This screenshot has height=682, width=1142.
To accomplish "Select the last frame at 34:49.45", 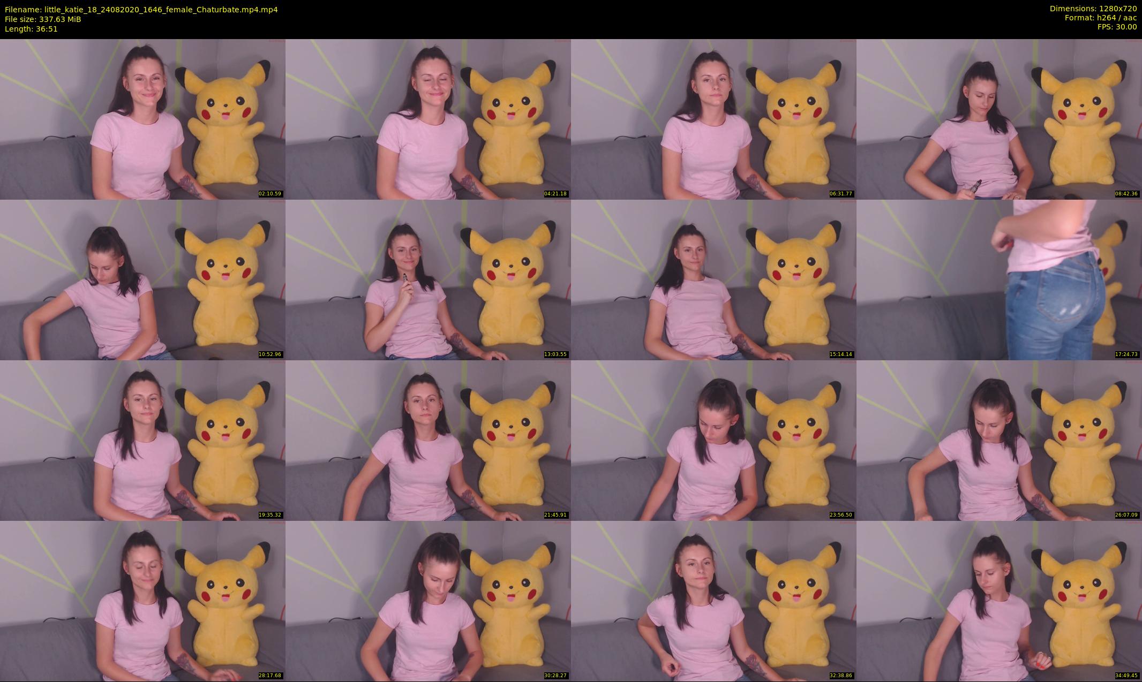I will coord(999,601).
